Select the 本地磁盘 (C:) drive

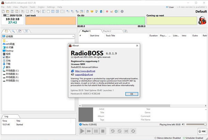tap(12, 70)
